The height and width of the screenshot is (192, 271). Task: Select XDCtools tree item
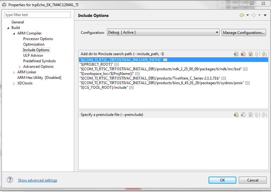point(25,83)
